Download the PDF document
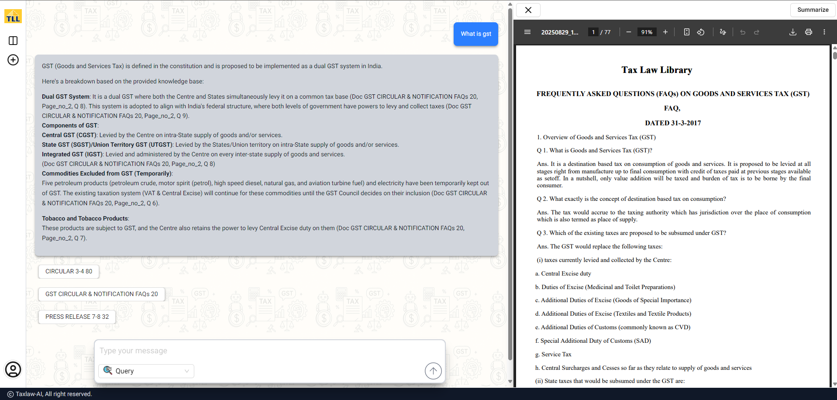 coord(792,32)
